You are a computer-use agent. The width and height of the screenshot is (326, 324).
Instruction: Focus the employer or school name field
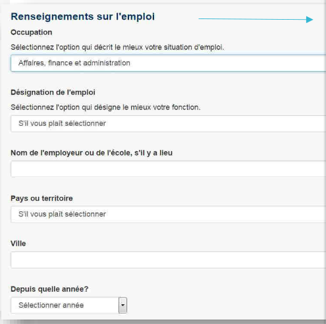click(169, 169)
